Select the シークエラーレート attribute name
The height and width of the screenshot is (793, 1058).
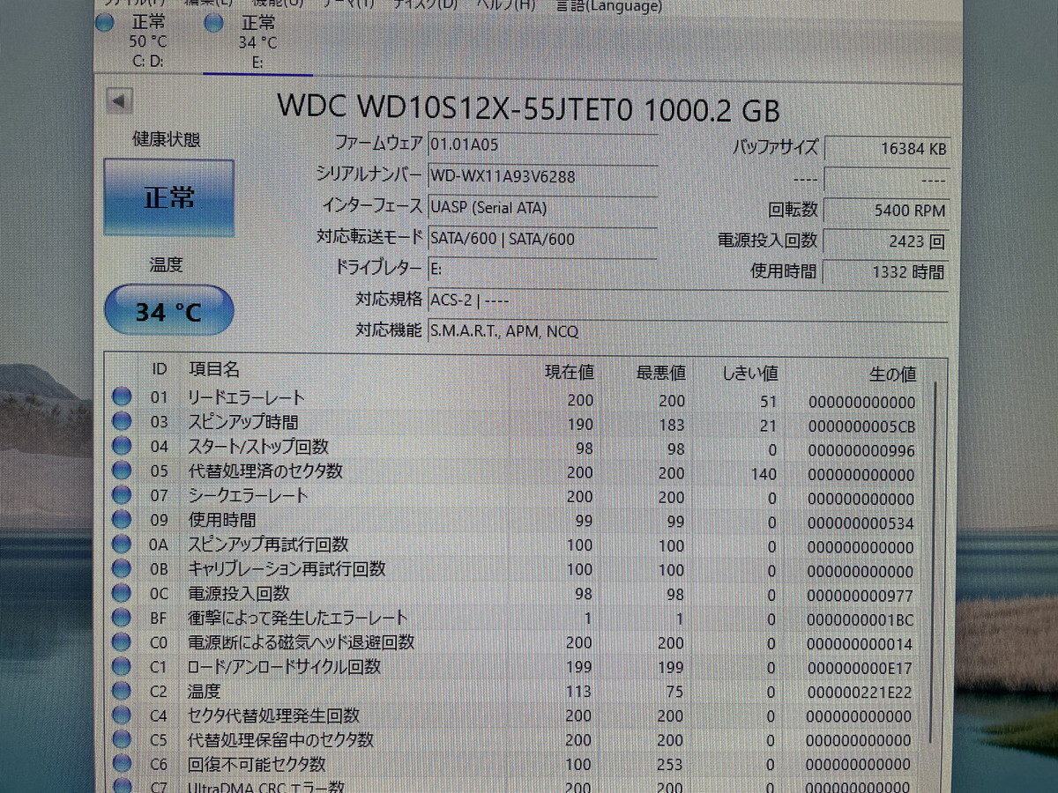coord(249,496)
